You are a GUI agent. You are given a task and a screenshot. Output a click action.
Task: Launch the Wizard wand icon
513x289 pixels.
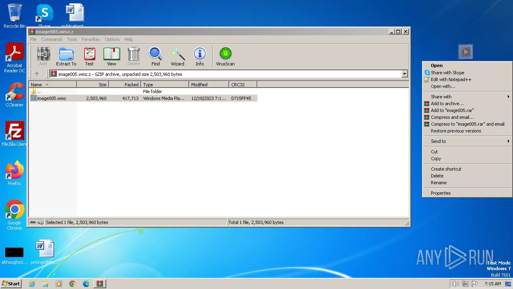click(178, 57)
